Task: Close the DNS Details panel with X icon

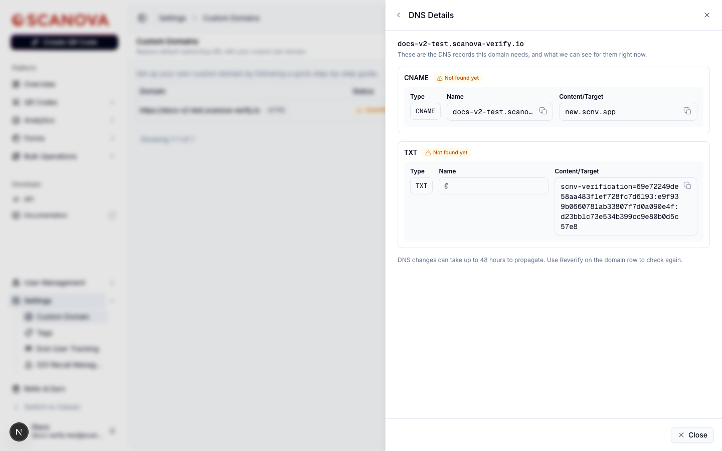Action: tap(707, 15)
